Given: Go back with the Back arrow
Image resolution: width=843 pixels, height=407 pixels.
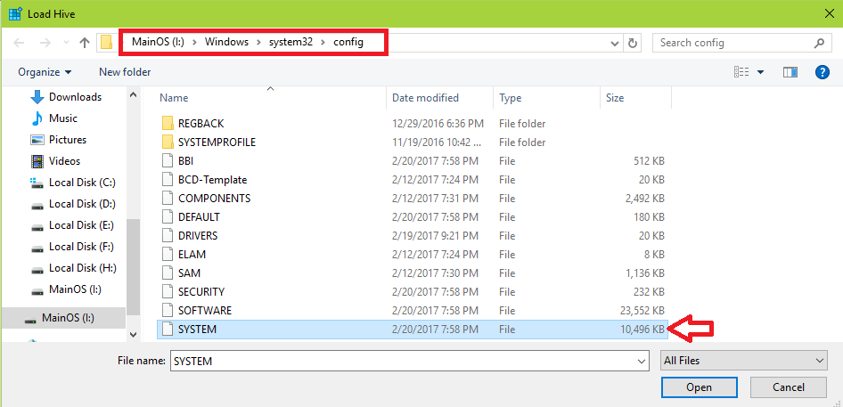Looking at the screenshot, I should 19,43.
